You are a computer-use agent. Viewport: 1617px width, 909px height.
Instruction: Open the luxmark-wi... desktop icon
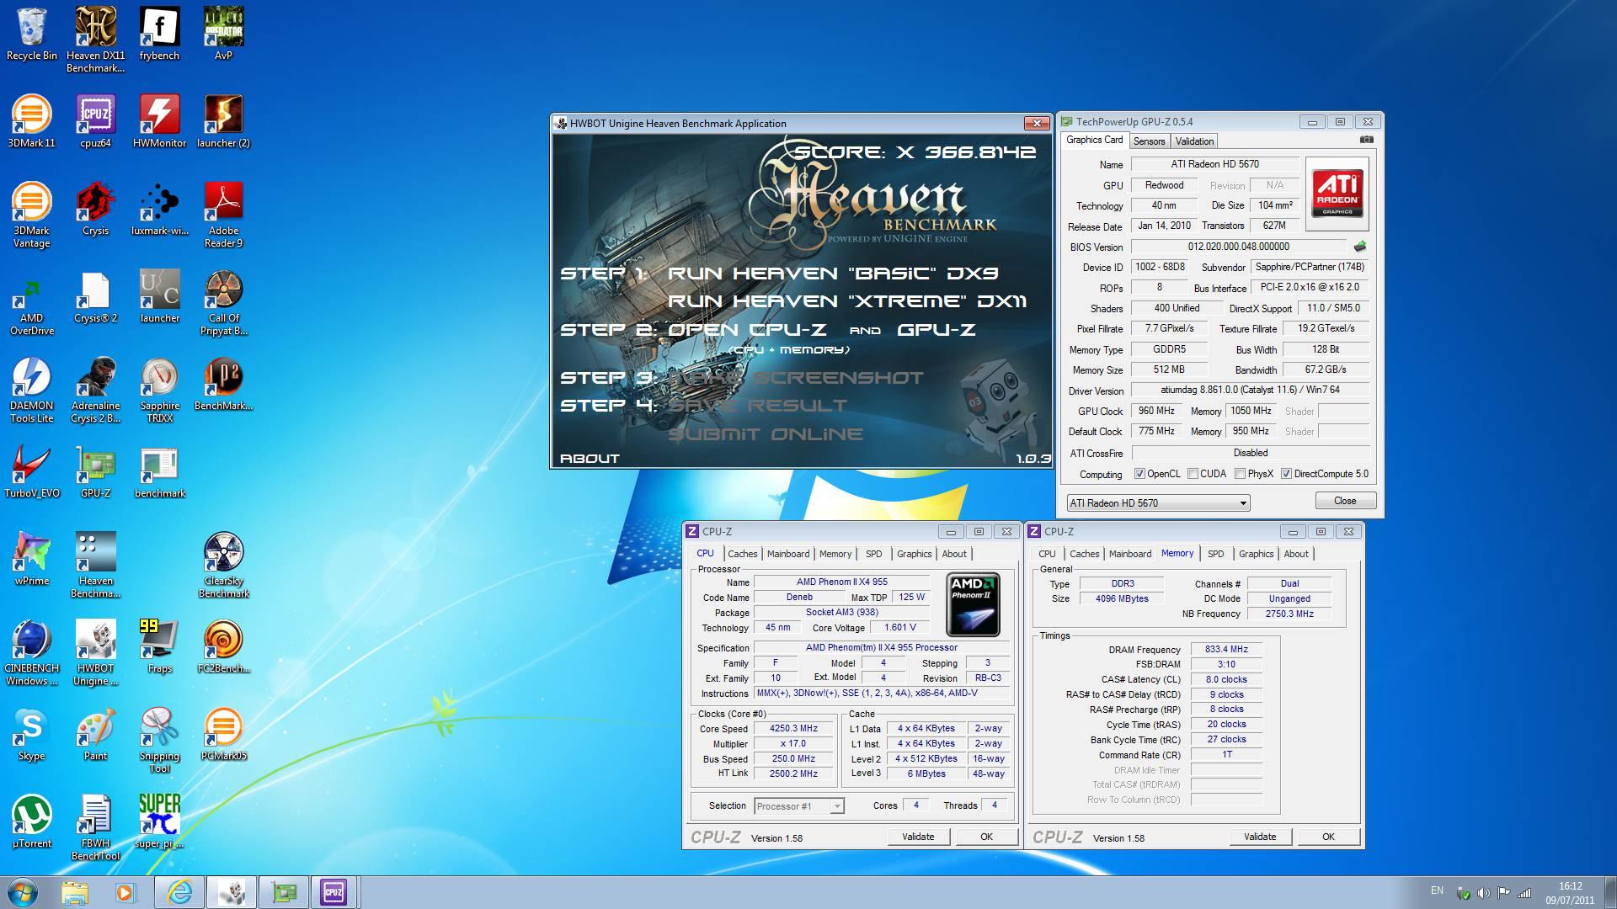coord(159,209)
